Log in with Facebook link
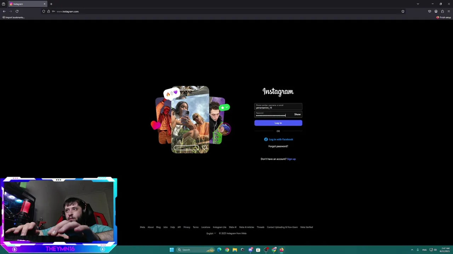Image resolution: width=453 pixels, height=254 pixels. pyautogui.click(x=278, y=139)
